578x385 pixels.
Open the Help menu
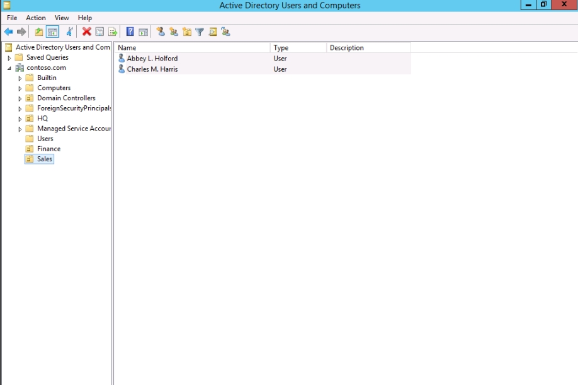coord(85,18)
